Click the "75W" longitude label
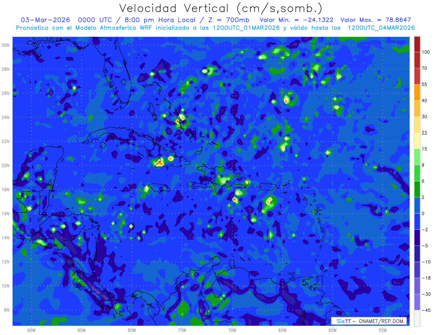 click(182, 331)
